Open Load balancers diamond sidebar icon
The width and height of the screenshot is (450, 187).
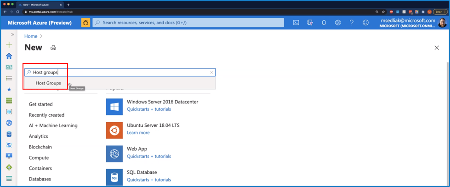pos(9,167)
